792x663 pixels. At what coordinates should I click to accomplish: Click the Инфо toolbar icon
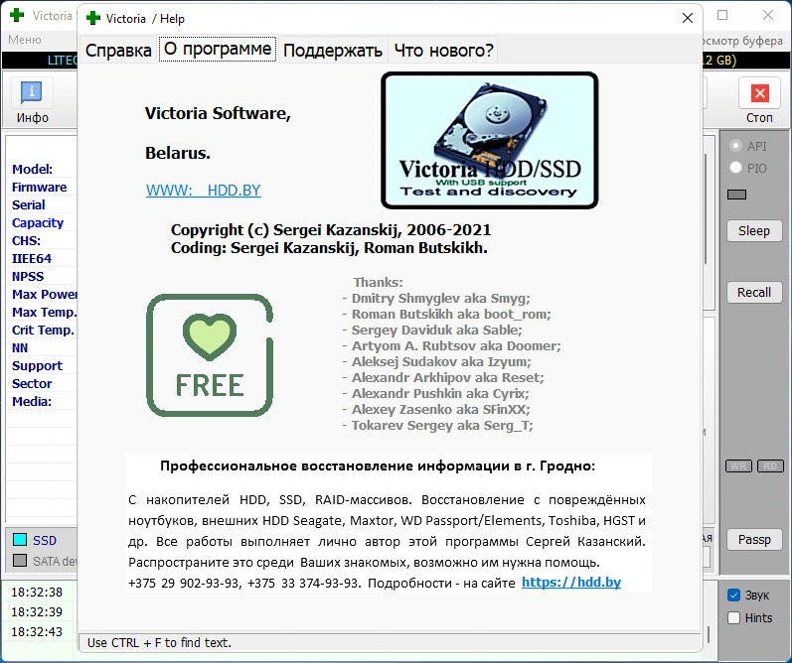(32, 92)
